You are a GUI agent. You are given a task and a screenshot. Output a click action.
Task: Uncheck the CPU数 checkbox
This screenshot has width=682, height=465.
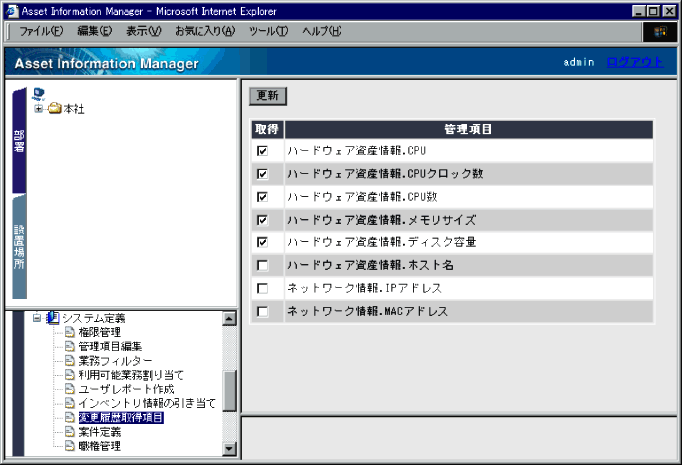coord(262,197)
